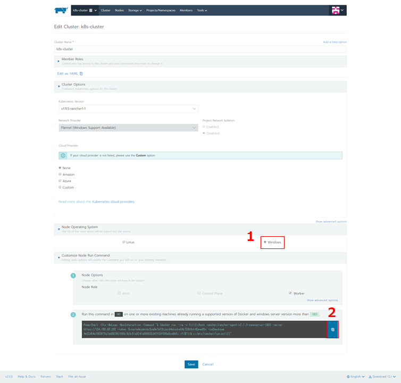
Task: Choose None as cloud provider
Action: pyautogui.click(x=60, y=168)
